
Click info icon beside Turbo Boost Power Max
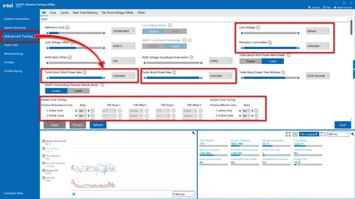point(174,72)
